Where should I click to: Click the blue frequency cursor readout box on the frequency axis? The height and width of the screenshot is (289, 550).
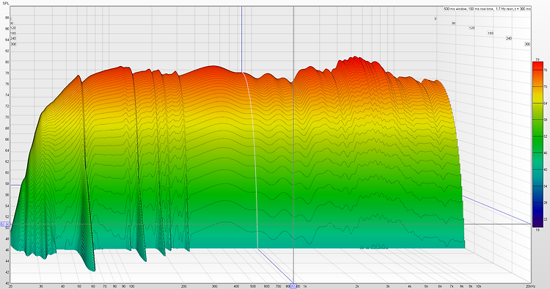coord(293,286)
